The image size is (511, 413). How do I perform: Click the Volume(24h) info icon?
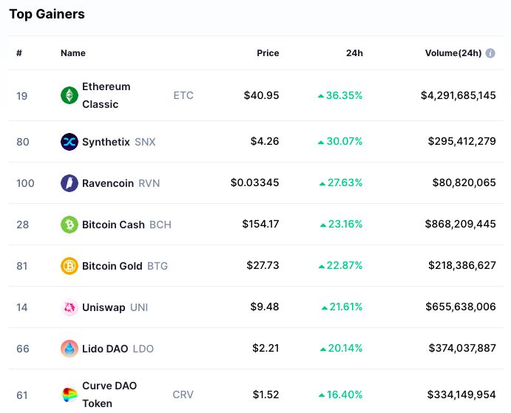pyautogui.click(x=490, y=53)
